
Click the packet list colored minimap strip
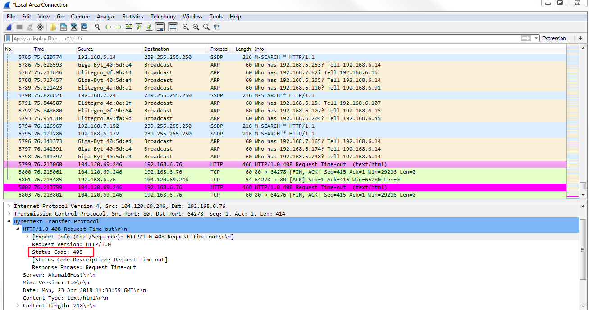572,121
